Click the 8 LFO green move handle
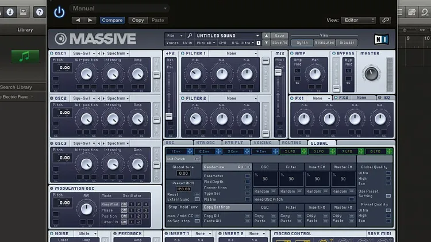The height and width of the screenshot is (242, 431). coord(390,151)
